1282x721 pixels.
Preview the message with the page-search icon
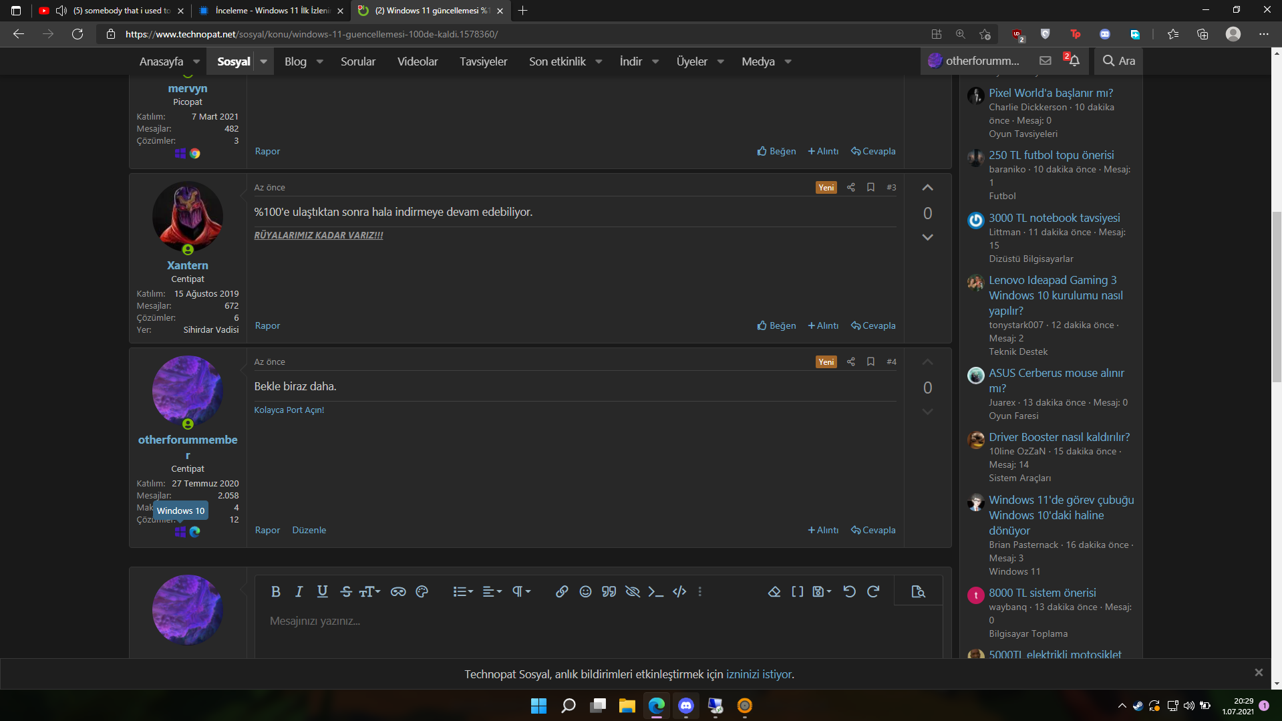(918, 591)
